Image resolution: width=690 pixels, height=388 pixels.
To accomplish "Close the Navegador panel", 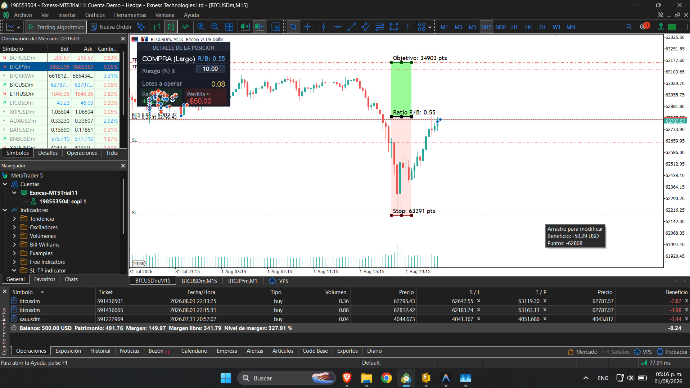I will click(123, 166).
